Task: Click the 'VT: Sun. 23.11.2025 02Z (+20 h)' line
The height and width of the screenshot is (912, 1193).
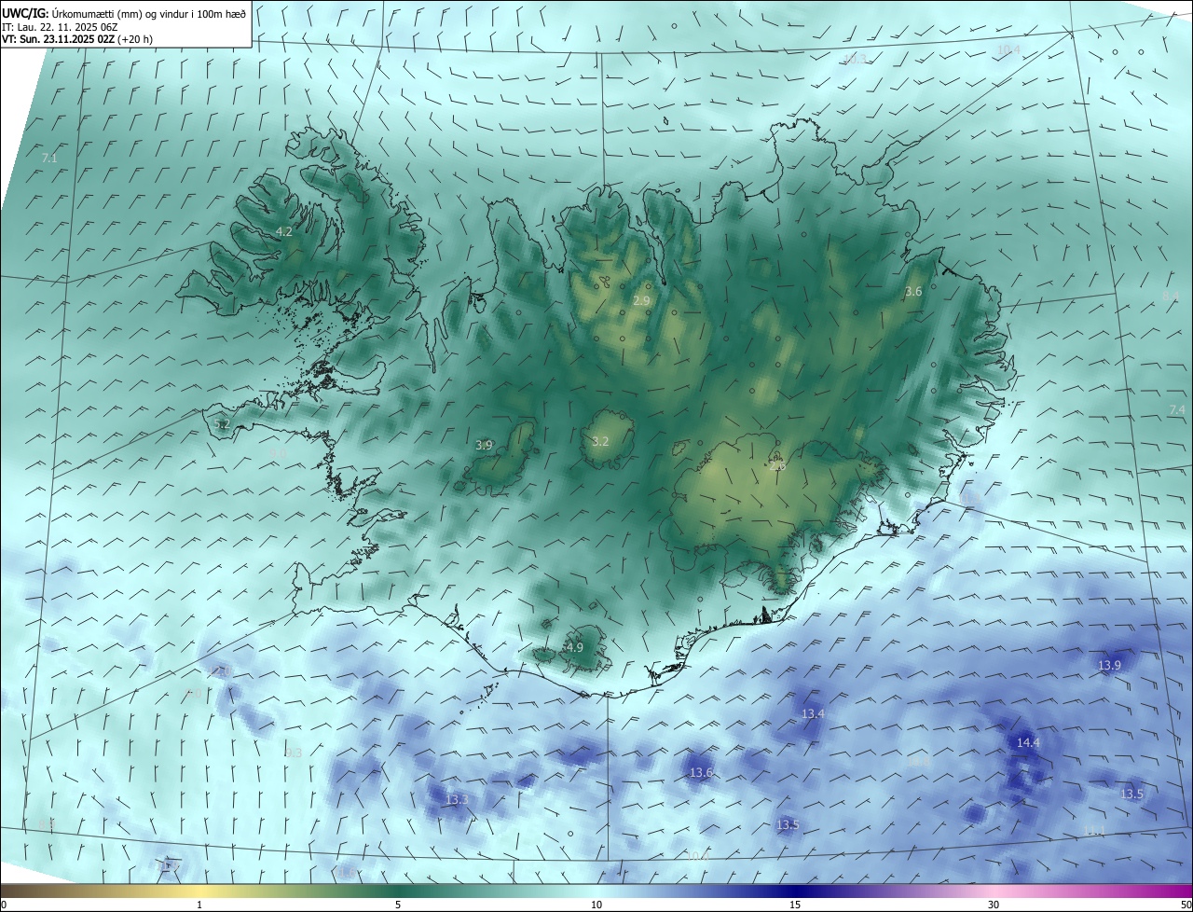Action: tap(77, 39)
